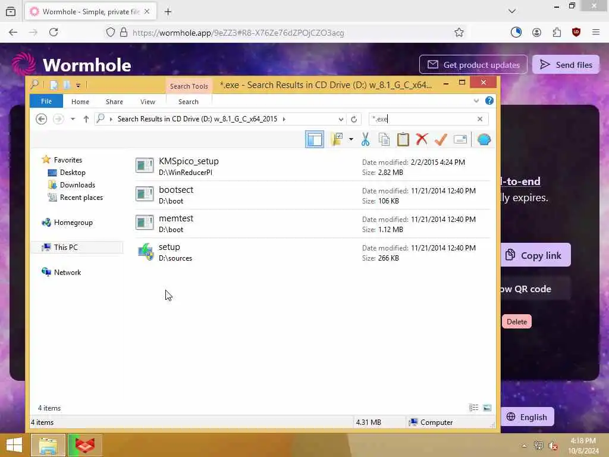
Task: Open the list all tabs dropdown
Action: (512, 11)
